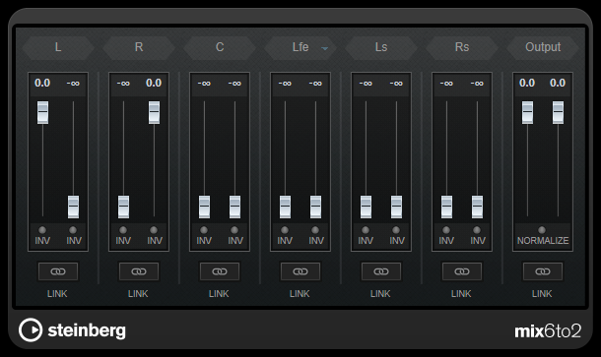Click the R channel link chain icon
This screenshot has height=357, width=601.
(x=139, y=271)
